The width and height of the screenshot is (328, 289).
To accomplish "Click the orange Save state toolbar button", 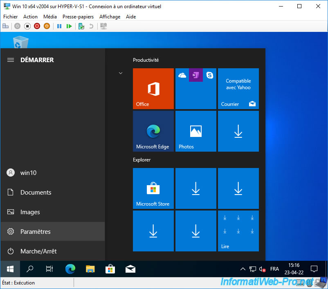I will coord(47,26).
